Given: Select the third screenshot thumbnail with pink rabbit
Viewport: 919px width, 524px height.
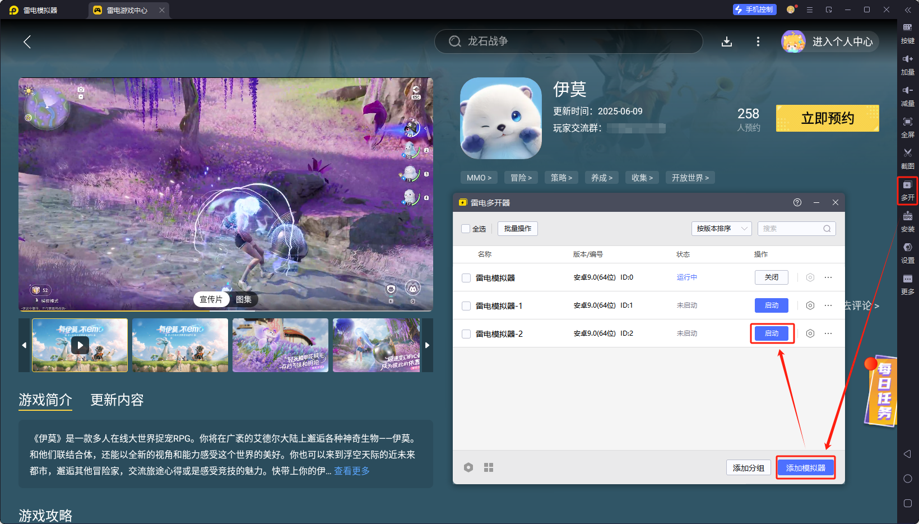Looking at the screenshot, I should coord(280,345).
